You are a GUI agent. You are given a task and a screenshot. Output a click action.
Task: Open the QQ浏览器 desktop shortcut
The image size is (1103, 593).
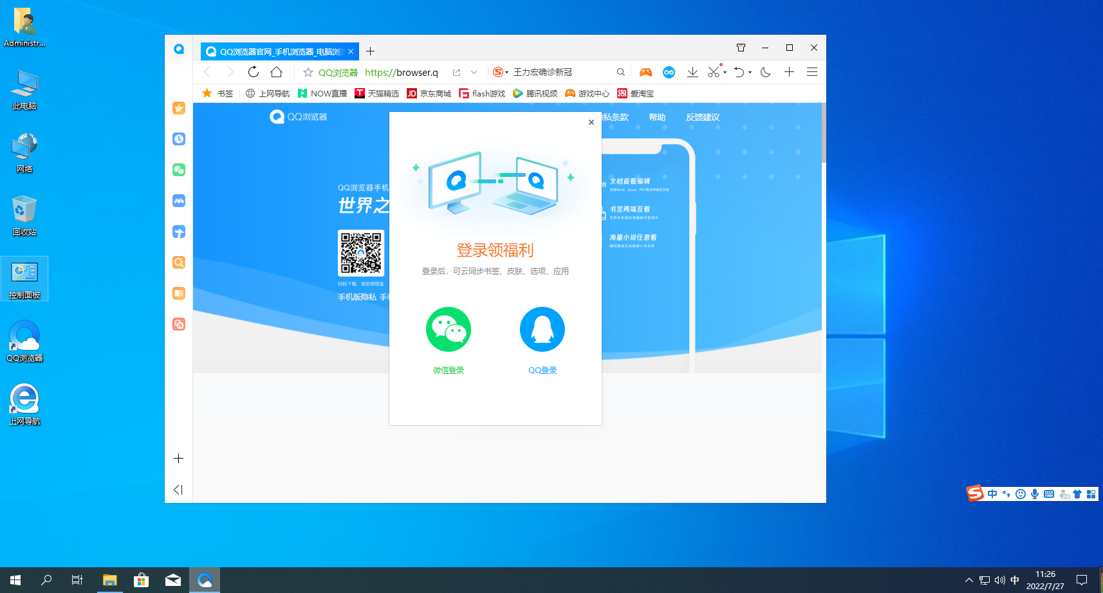point(24,342)
